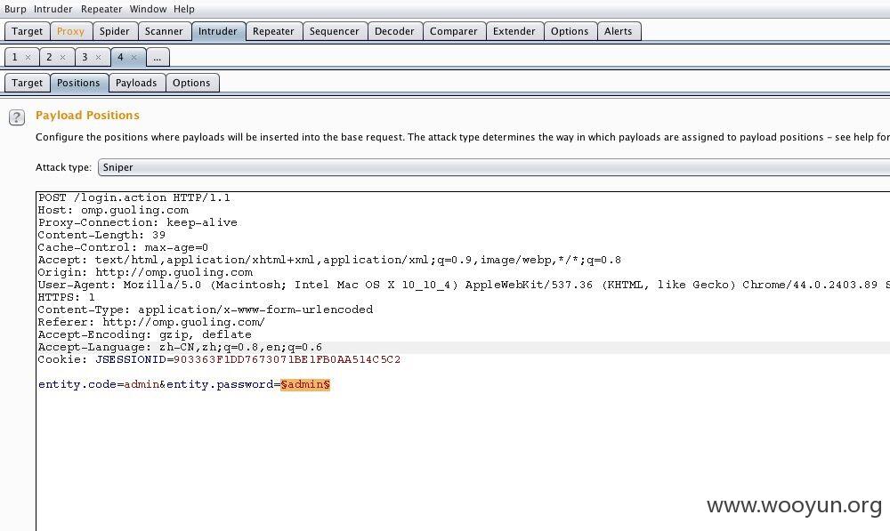
Task: Click the highlighted §admin§ payload position
Action: pos(305,384)
